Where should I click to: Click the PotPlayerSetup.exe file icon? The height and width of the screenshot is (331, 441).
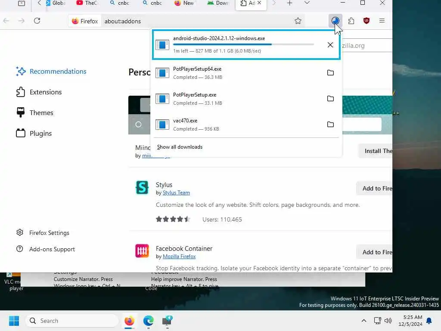162,99
